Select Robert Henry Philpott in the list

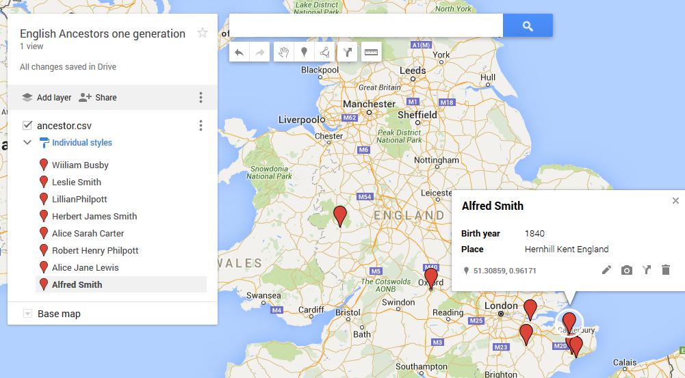point(95,251)
